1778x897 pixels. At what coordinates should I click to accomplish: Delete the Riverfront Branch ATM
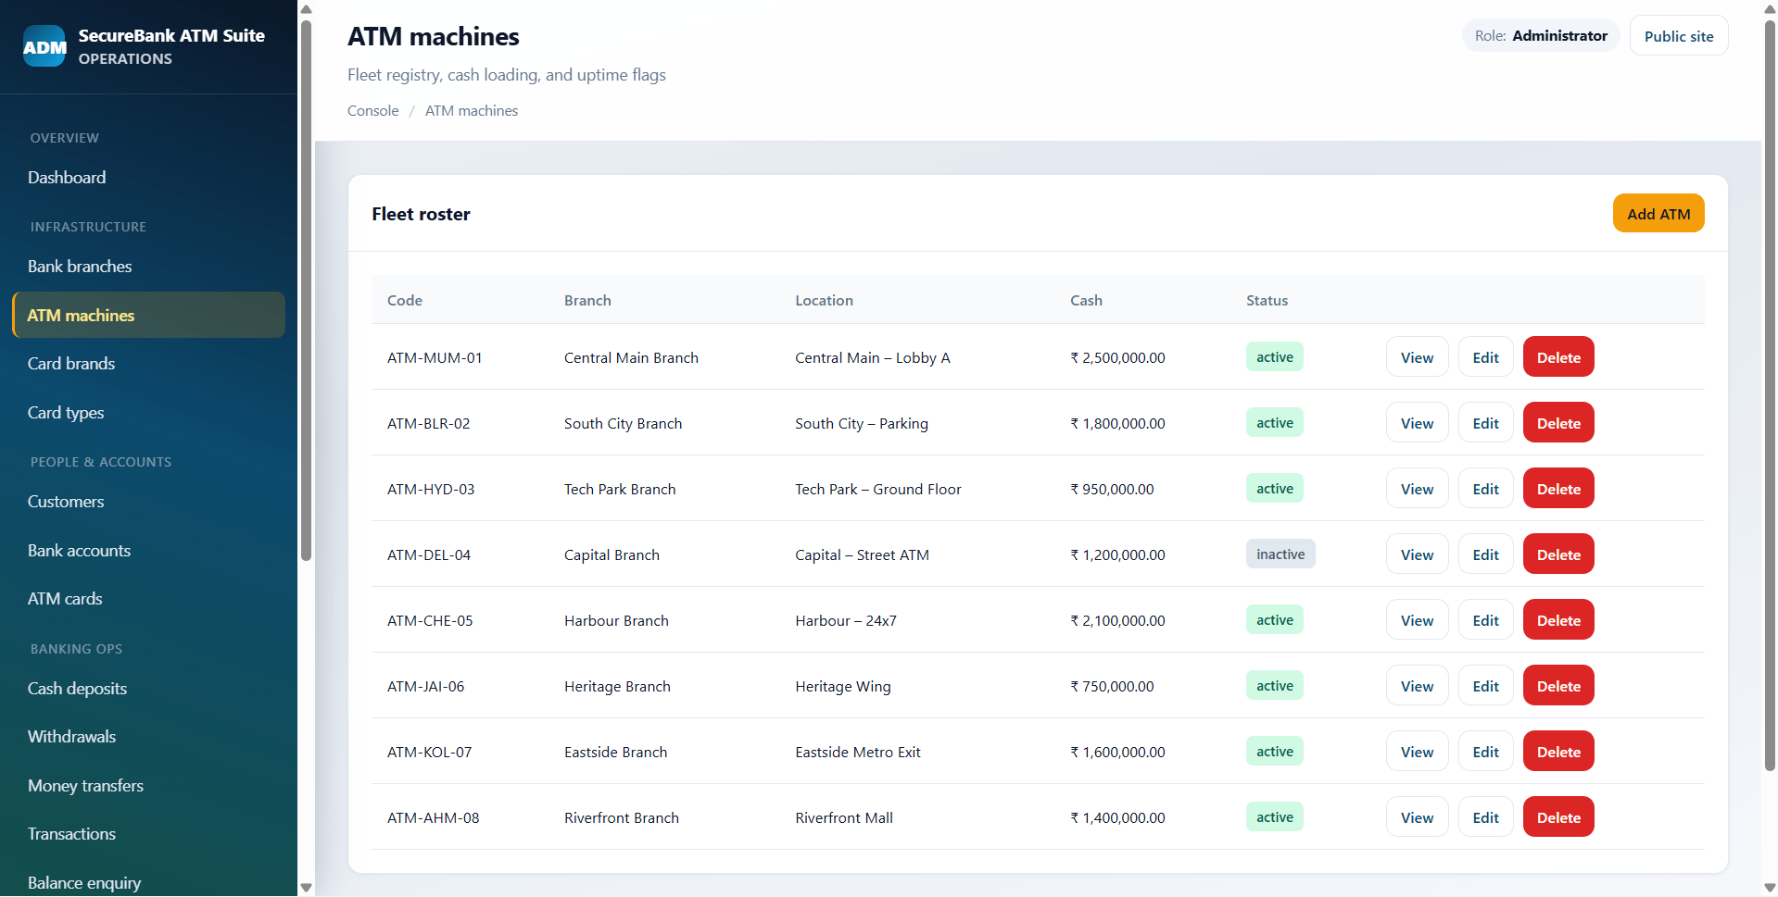click(x=1558, y=817)
